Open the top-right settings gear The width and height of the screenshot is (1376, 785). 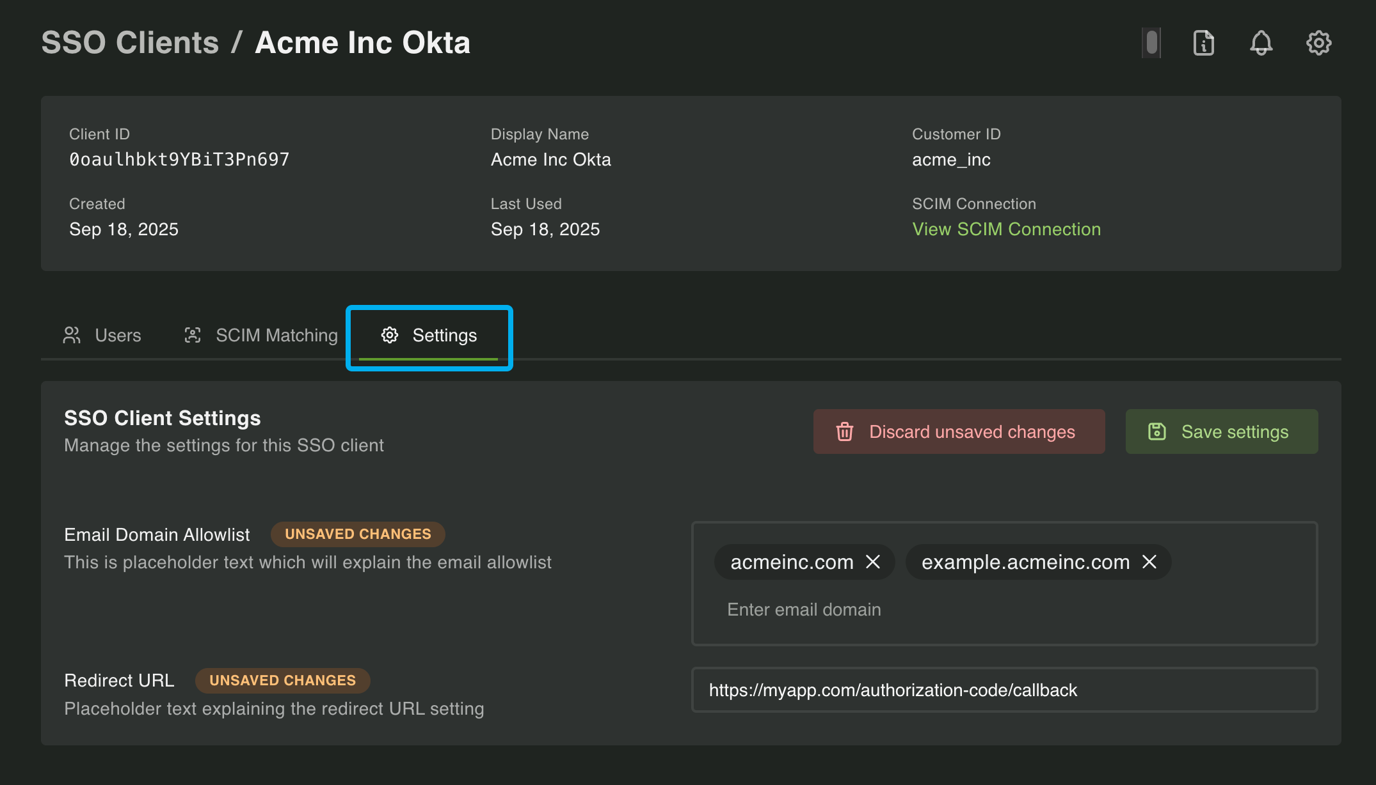pyautogui.click(x=1318, y=43)
